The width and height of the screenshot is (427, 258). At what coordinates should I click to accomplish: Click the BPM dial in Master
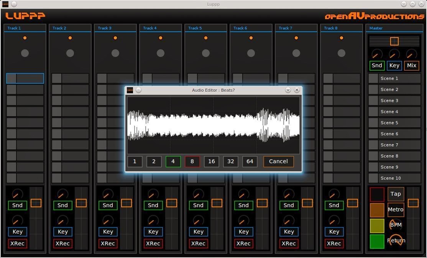396,225
